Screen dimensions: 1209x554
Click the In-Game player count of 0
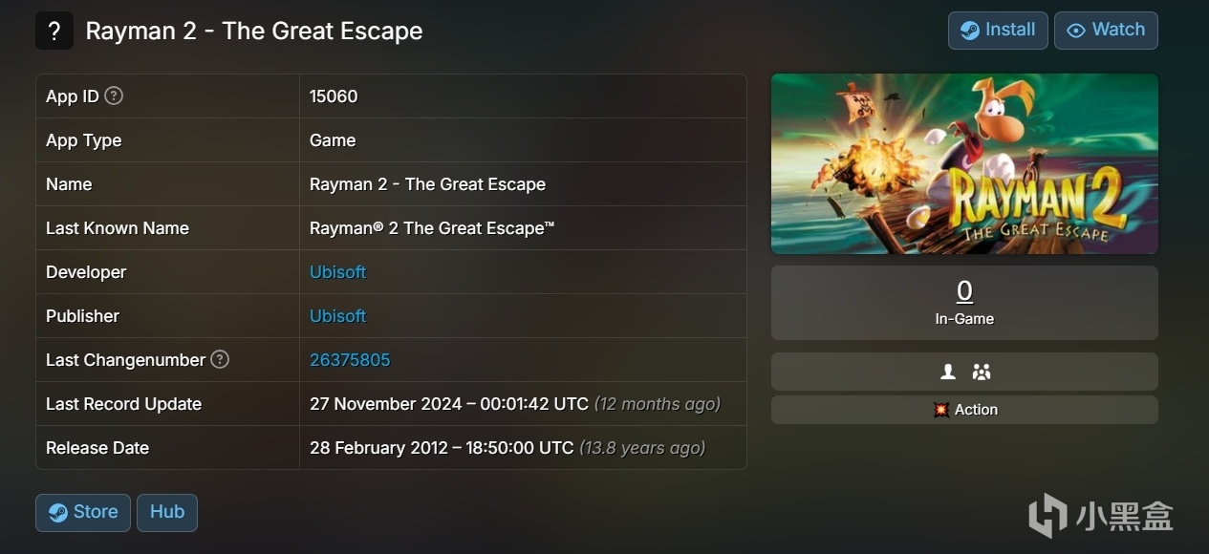click(964, 291)
